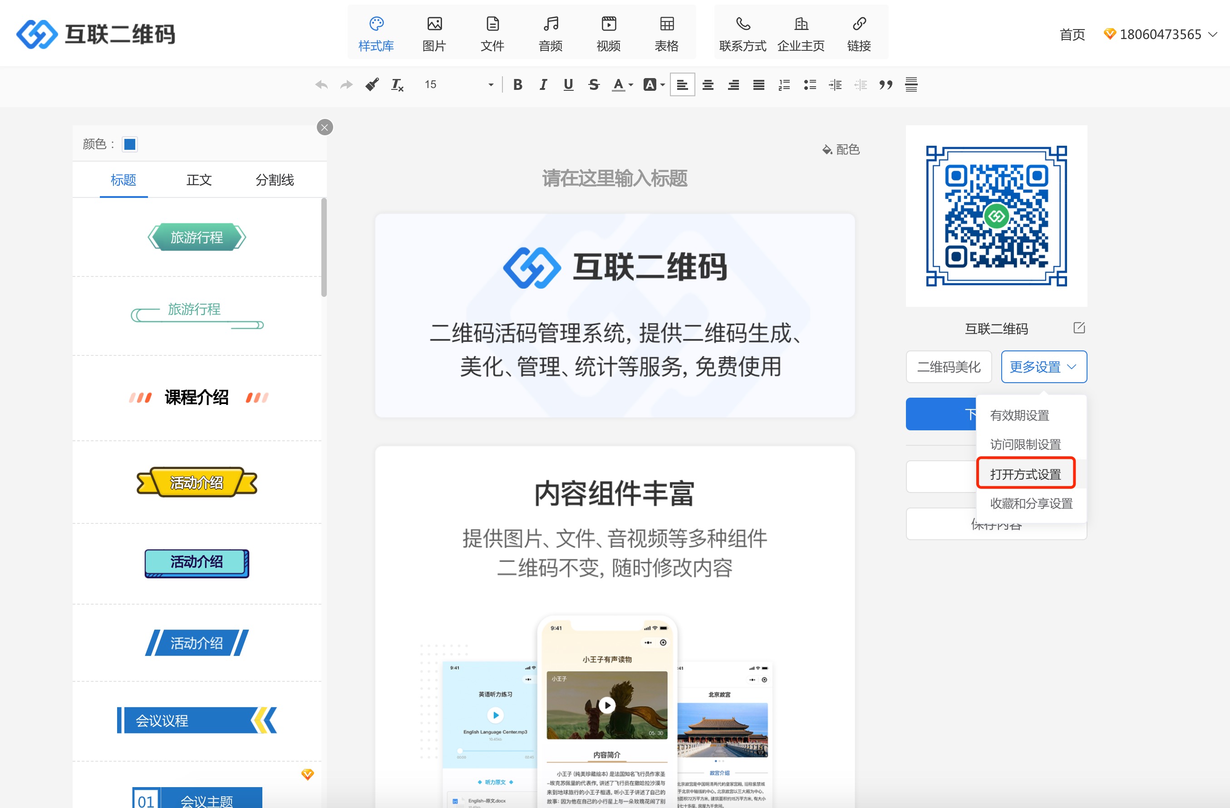Screen dimensions: 1230x808
Task: Align text right
Action: pos(733,85)
